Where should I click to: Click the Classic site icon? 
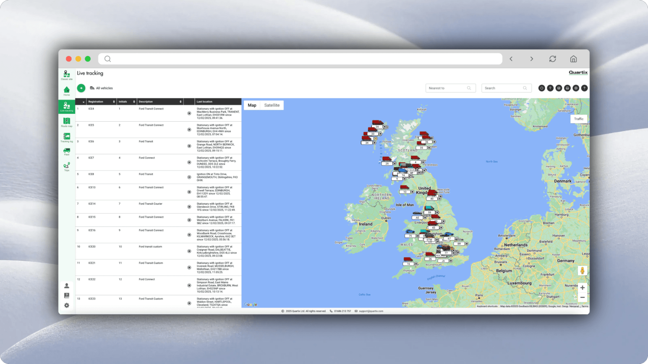pyautogui.click(x=66, y=74)
